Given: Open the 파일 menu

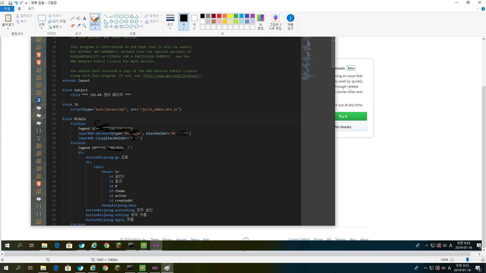Looking at the screenshot, I should click(x=7, y=8).
